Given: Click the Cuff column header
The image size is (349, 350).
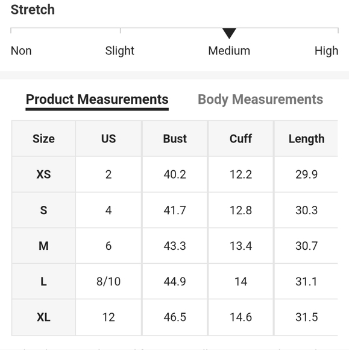Looking at the screenshot, I should pos(241,139).
